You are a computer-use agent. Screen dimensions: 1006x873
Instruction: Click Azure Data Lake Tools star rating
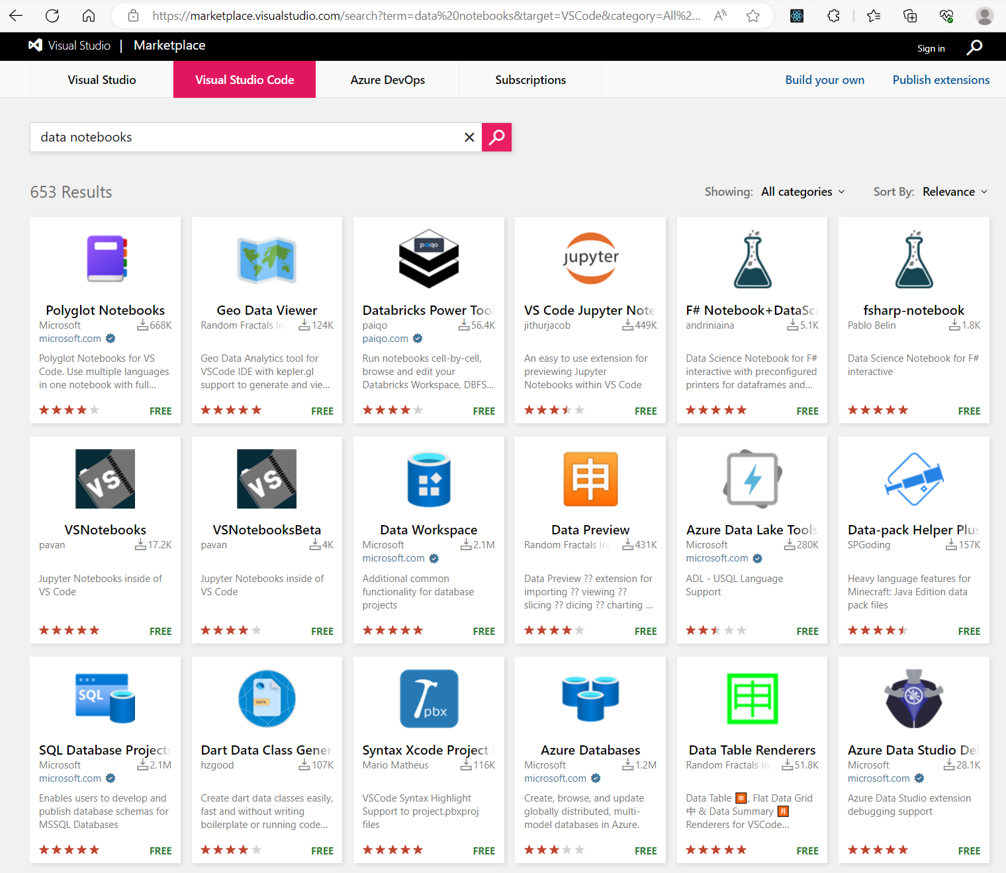coord(716,630)
